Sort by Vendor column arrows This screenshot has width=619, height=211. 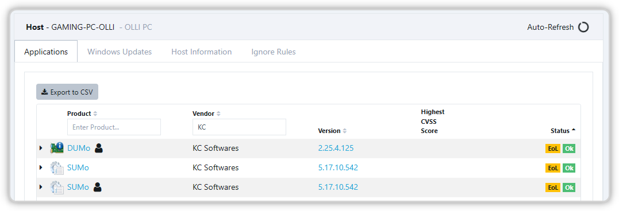pos(219,114)
